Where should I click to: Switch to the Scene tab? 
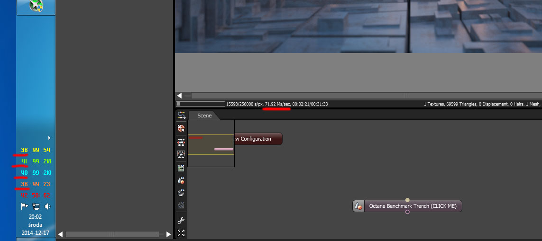[x=204, y=116]
